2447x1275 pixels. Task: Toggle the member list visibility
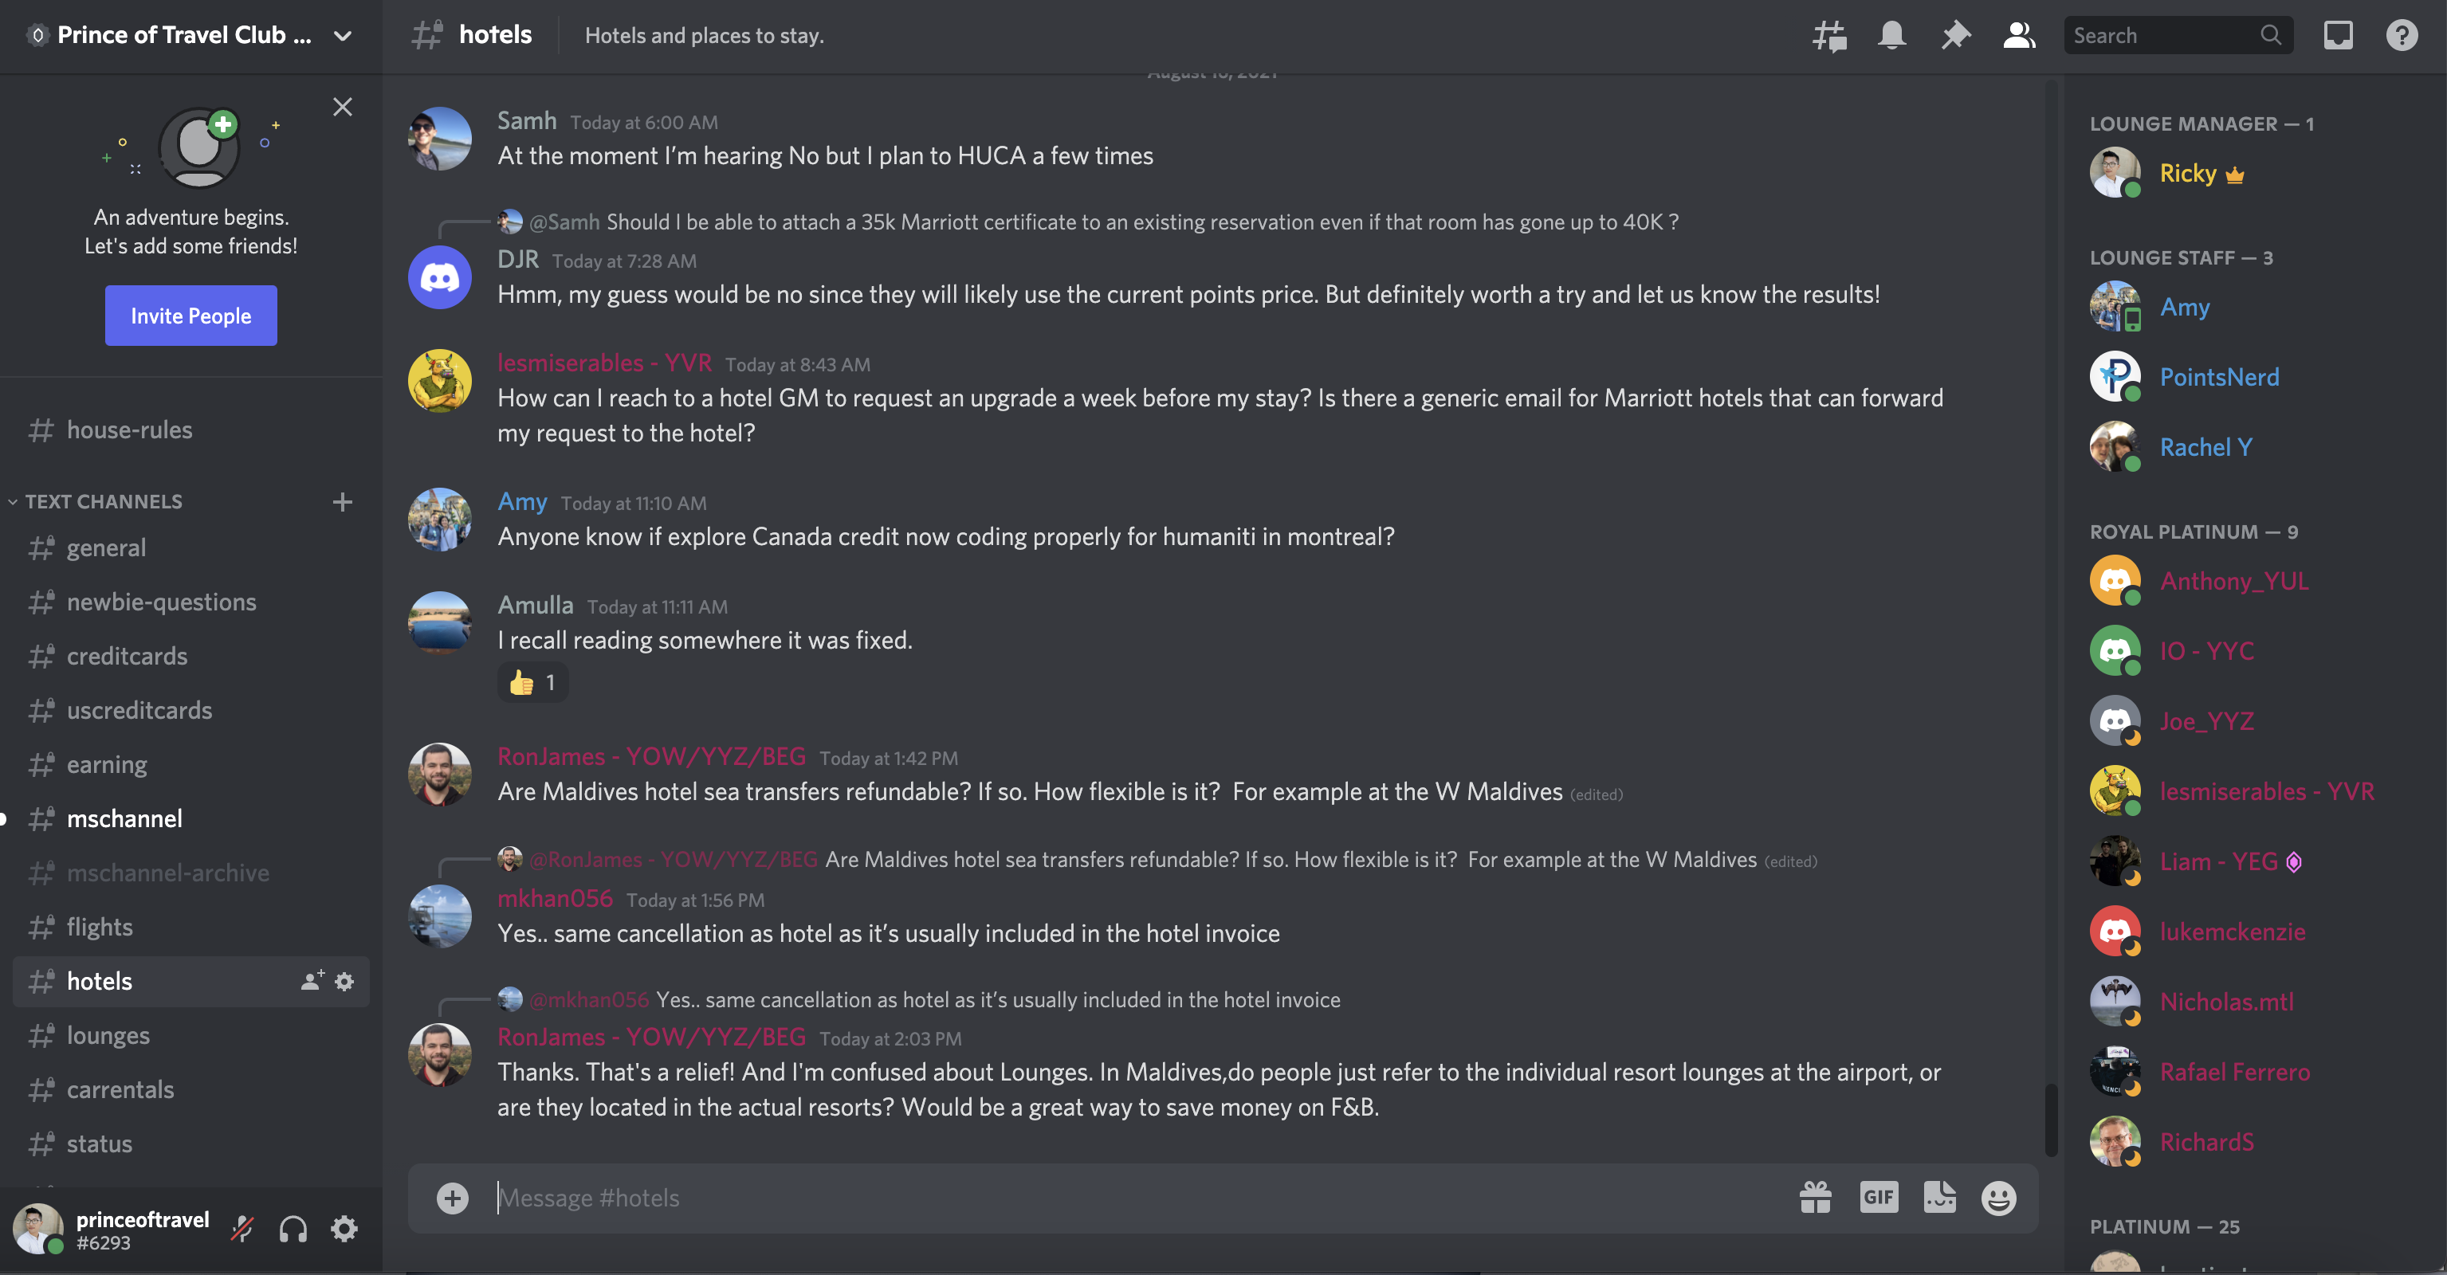(2019, 36)
